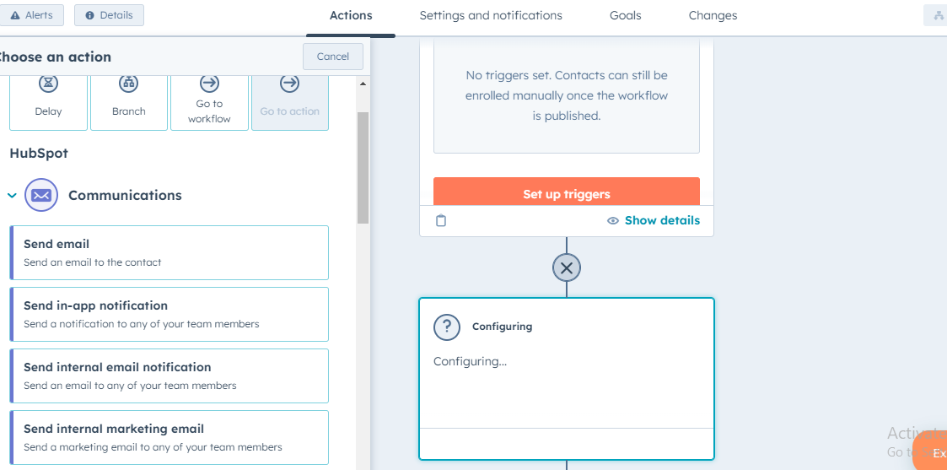View the Changes tab

[x=713, y=16]
